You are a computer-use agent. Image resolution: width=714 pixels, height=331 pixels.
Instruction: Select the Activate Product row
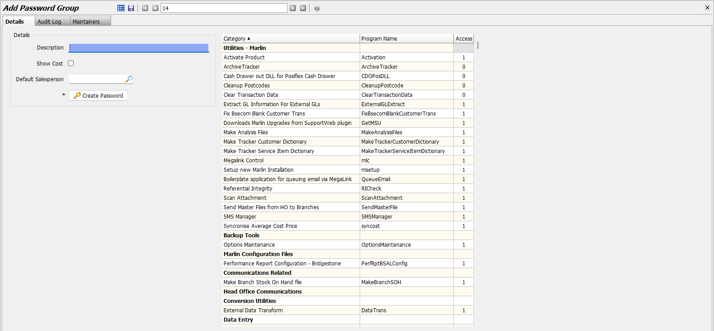(x=348, y=57)
